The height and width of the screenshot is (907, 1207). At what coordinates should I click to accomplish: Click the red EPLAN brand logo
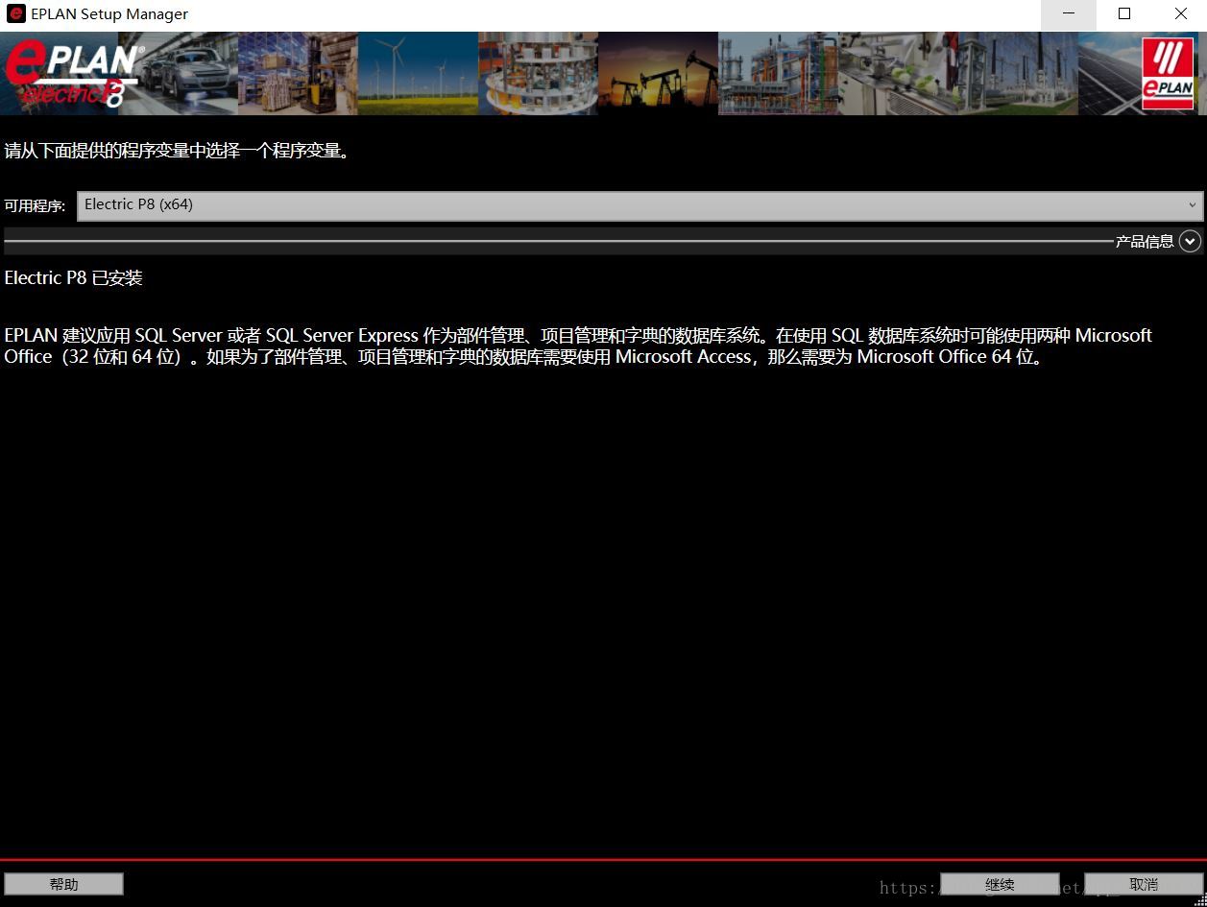[1168, 73]
